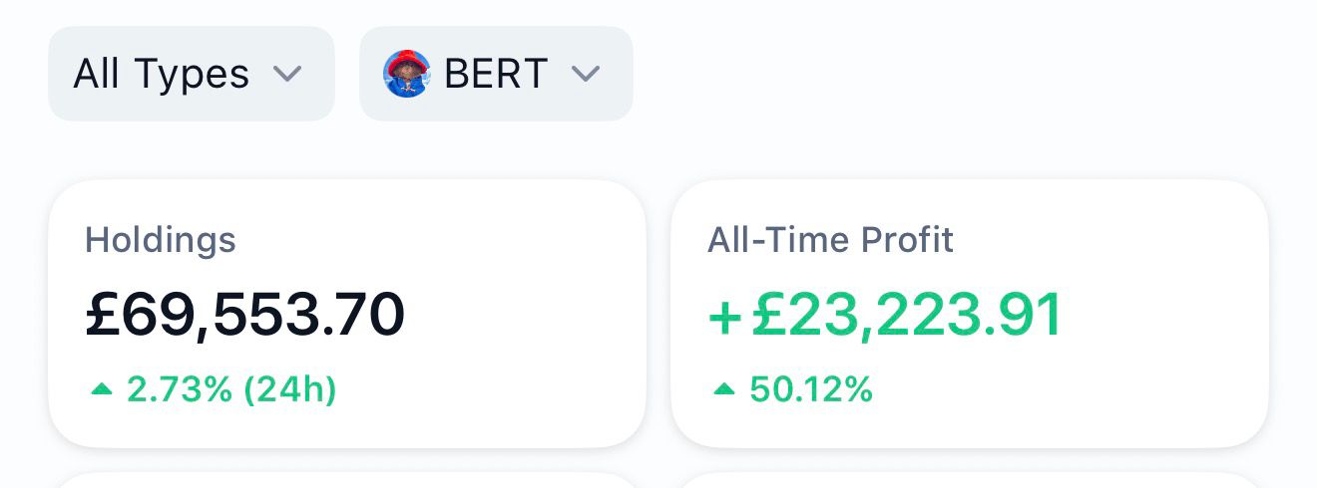Open the All Types filter dropdown

click(x=191, y=74)
